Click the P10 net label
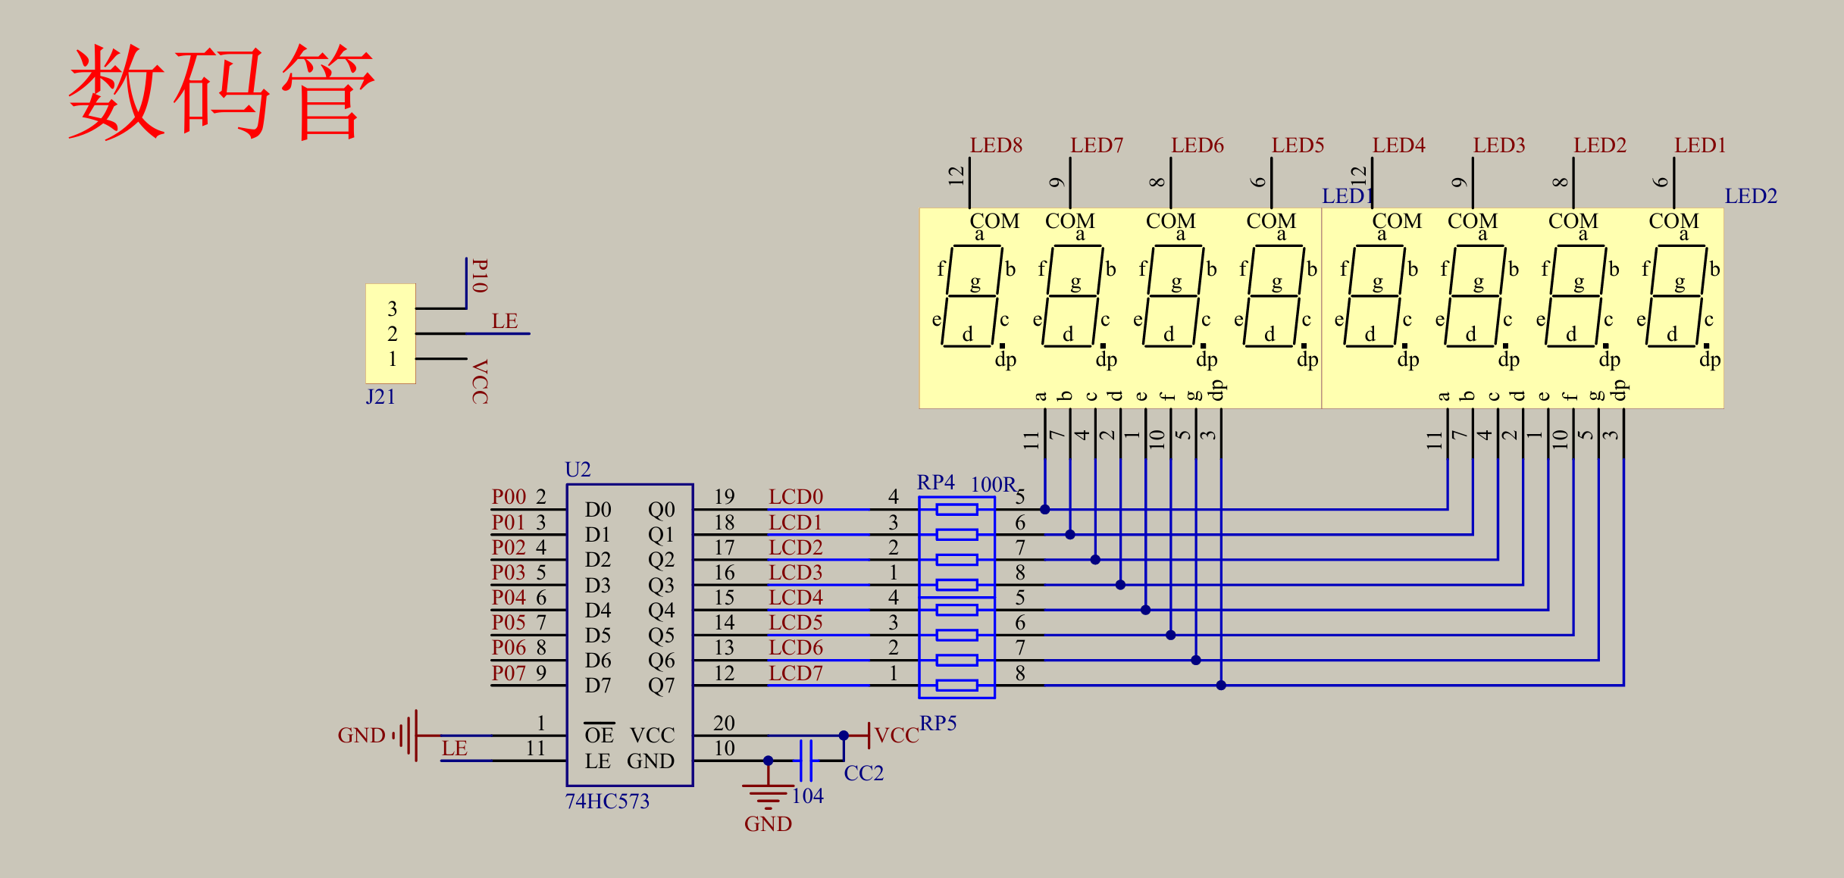1844x878 pixels. 480,275
